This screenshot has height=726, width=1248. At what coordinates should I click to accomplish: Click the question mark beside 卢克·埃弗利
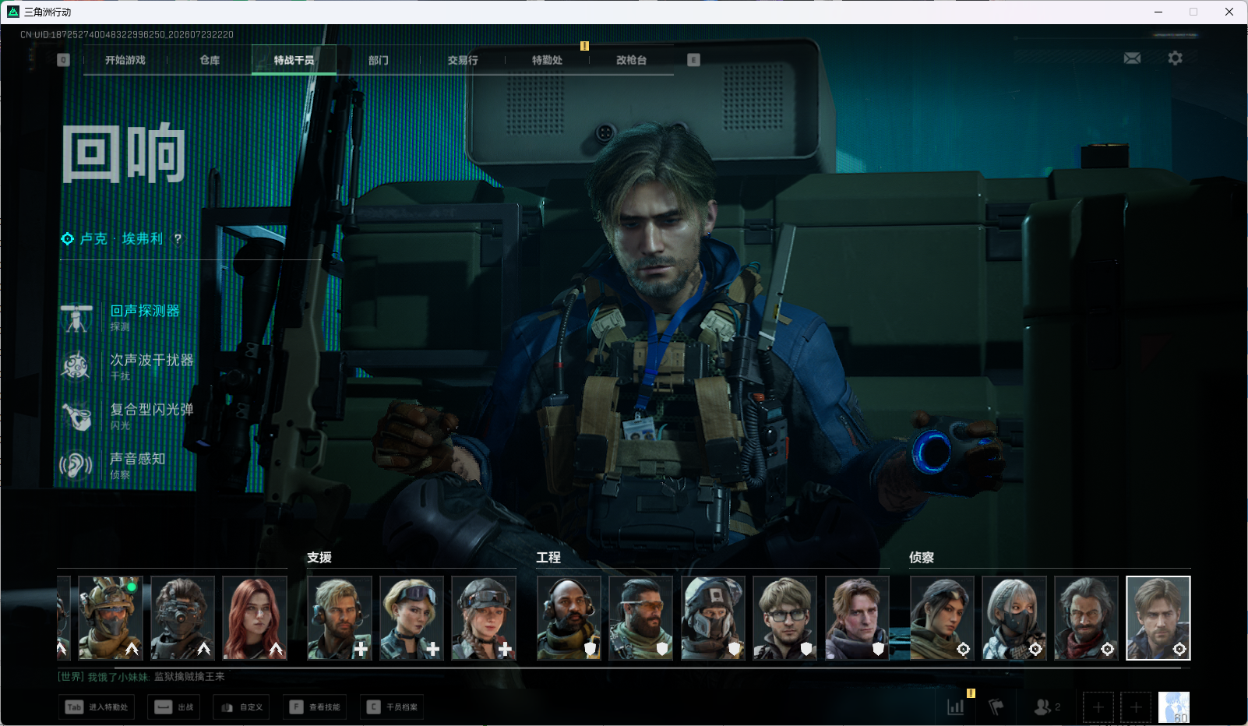(178, 239)
